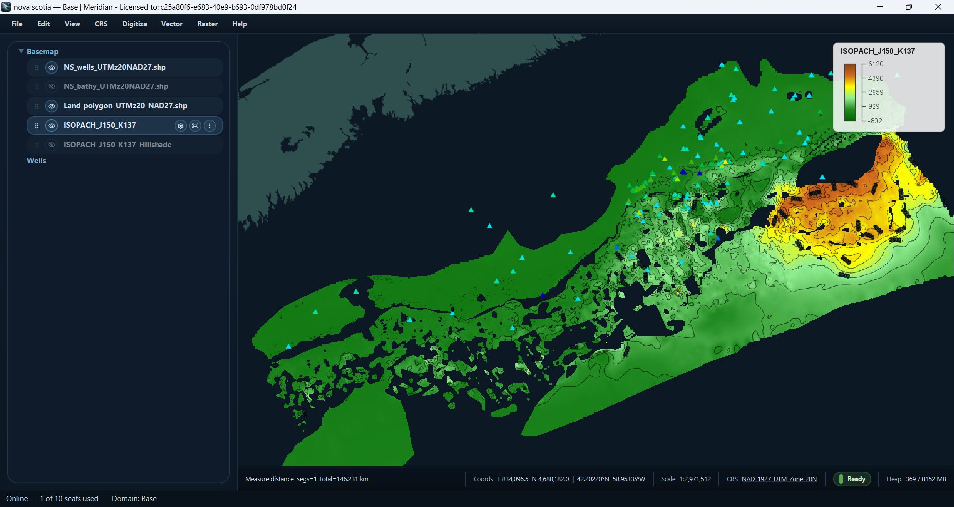This screenshot has width=954, height=507.
Task: Zoom to extent of ISOPACH_J150_K137 layer
Action: pos(195,126)
